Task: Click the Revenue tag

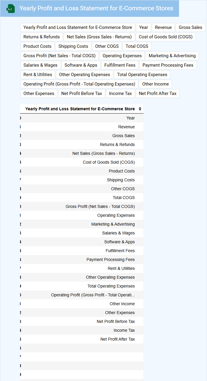Action: pos(163,27)
